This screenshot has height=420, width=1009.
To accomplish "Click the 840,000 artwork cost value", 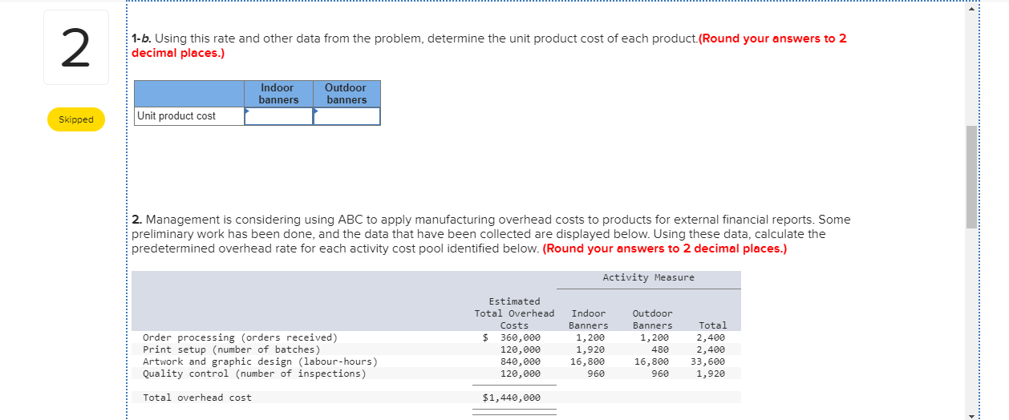I will (x=521, y=361).
